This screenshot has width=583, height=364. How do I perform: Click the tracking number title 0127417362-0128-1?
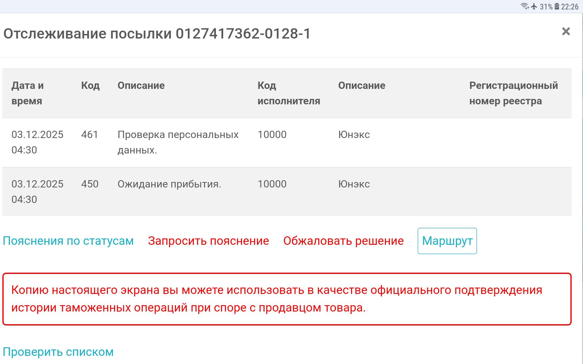(243, 33)
